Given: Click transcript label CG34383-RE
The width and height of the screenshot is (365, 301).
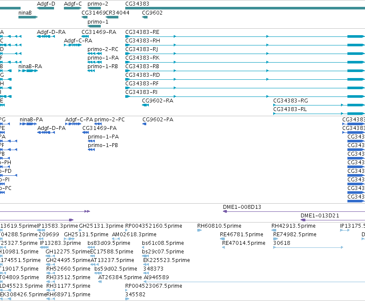Looking at the screenshot, I should 142,32.
